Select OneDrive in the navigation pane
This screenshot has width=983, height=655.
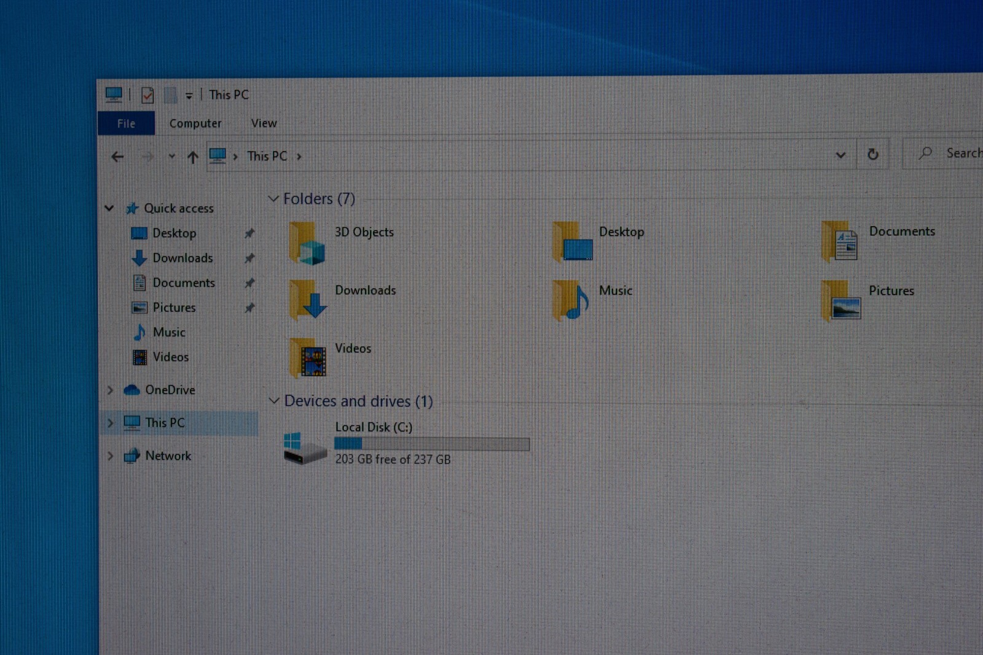coord(170,390)
